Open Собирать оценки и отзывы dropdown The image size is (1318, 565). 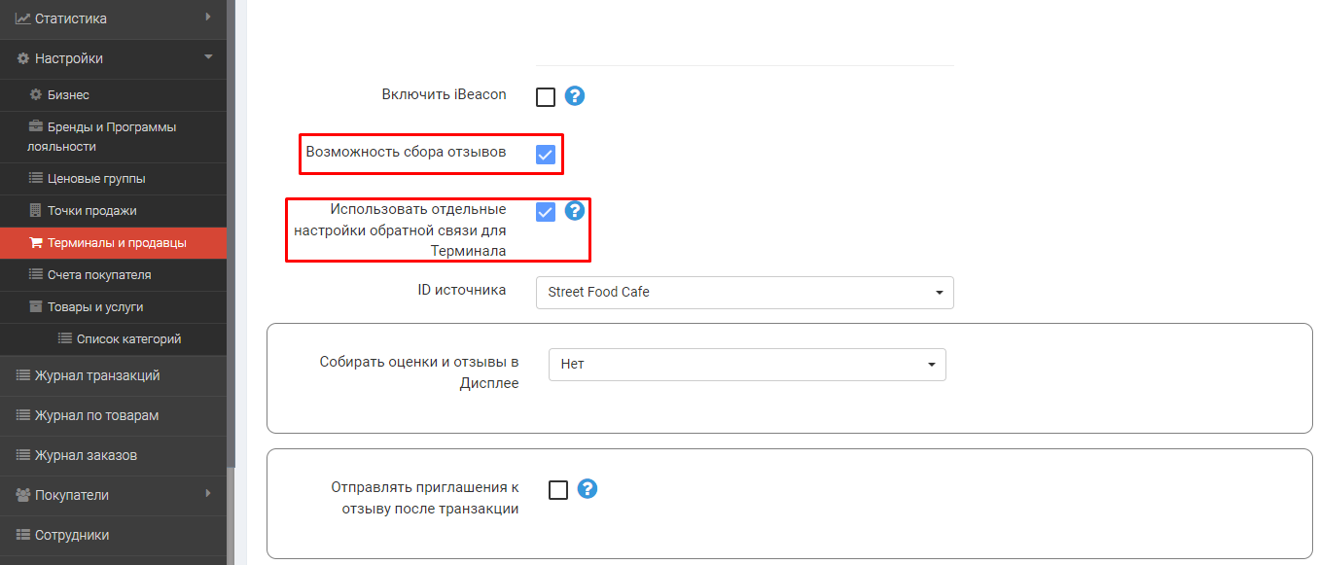tap(746, 365)
